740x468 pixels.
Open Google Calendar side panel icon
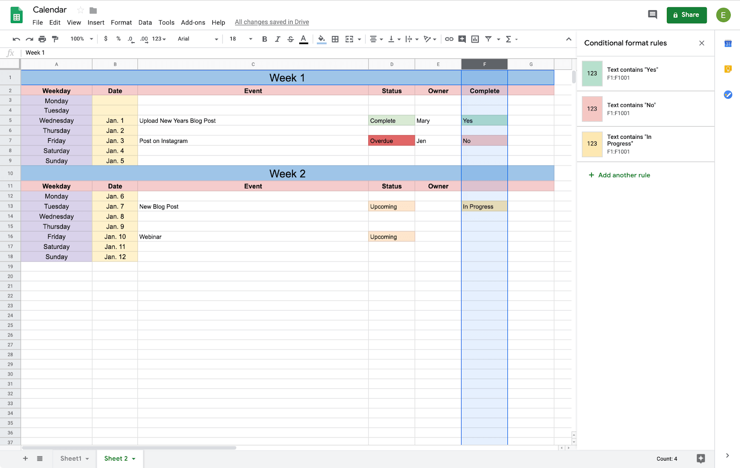tap(728, 43)
